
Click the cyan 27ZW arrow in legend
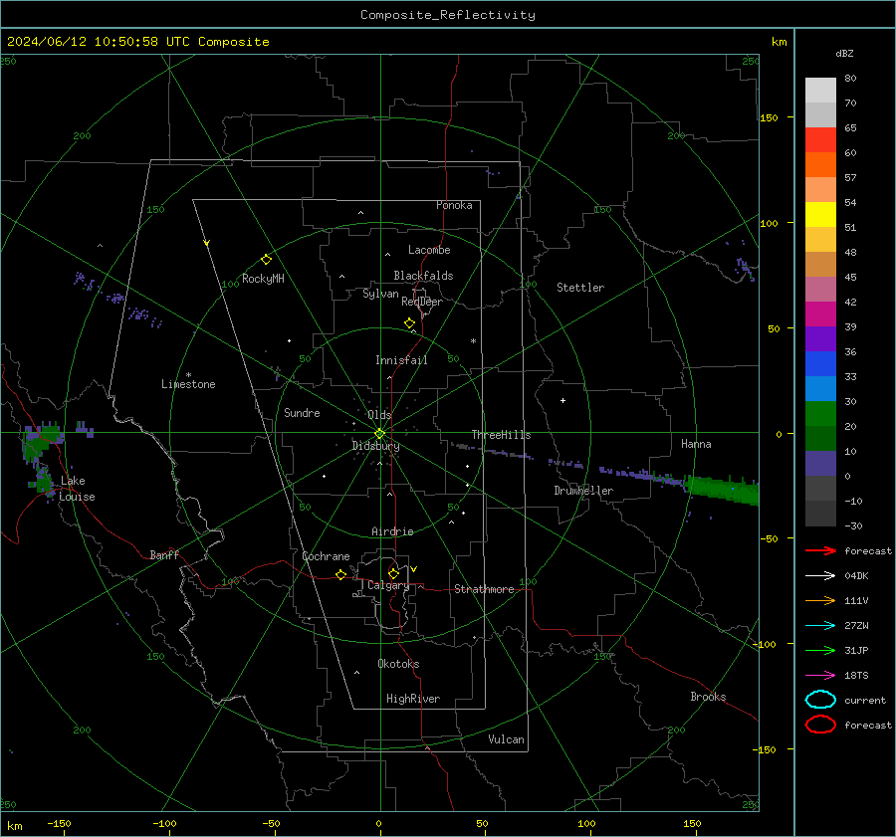point(820,626)
